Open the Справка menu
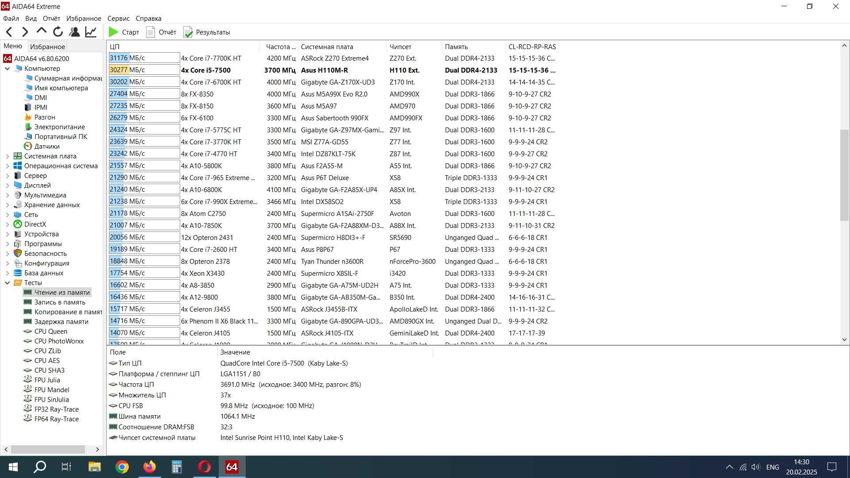The height and width of the screenshot is (478, 850). pos(148,18)
